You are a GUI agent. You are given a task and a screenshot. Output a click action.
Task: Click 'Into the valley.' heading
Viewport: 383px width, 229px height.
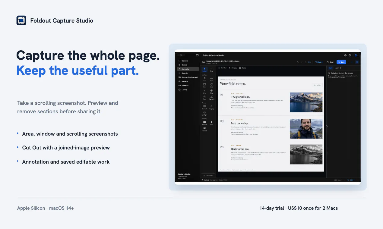(240, 123)
